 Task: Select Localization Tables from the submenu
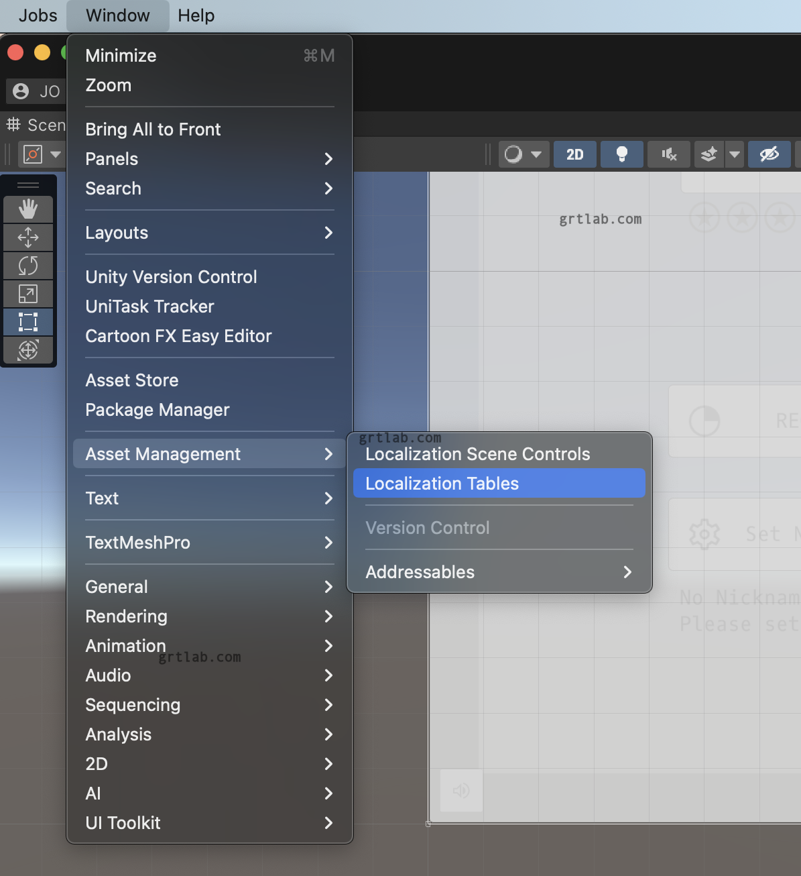pos(442,483)
